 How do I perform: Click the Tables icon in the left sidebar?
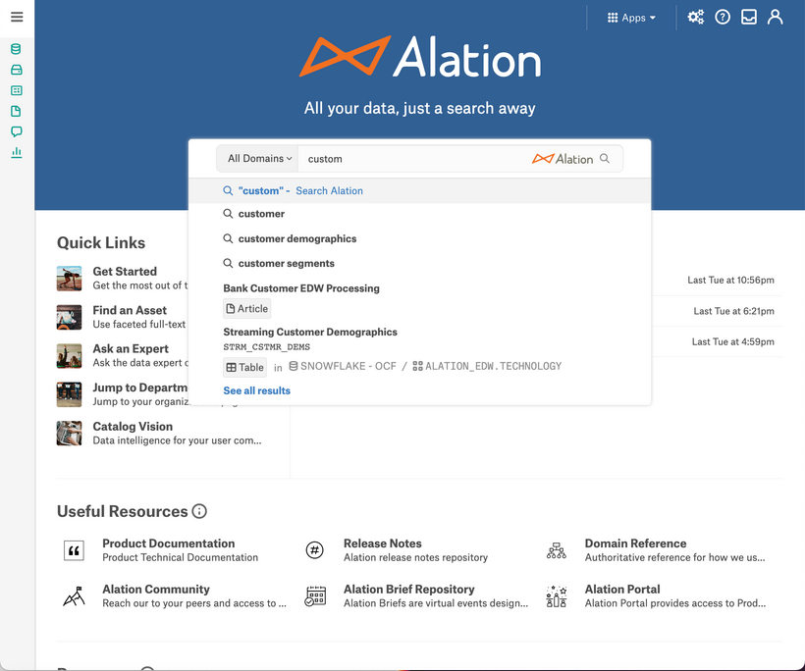[x=15, y=90]
